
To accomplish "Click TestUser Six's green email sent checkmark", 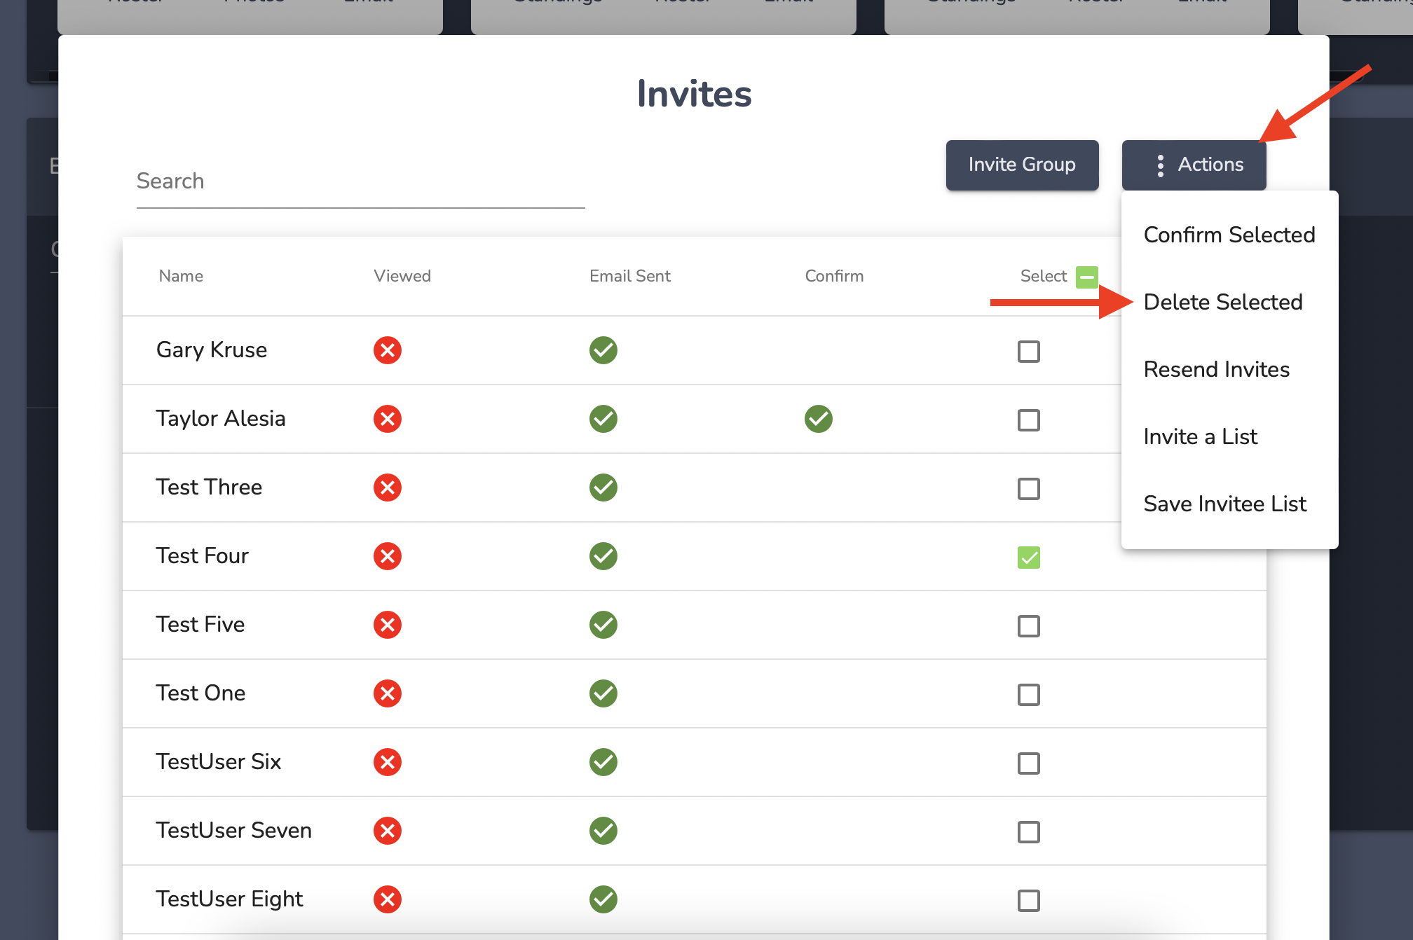I will point(603,762).
